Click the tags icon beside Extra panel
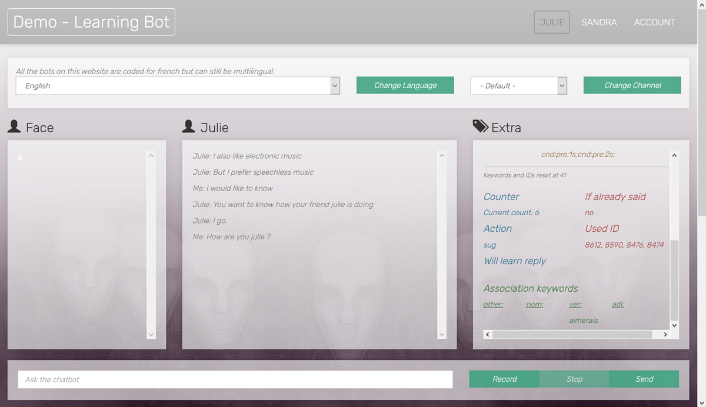The image size is (706, 407). (x=479, y=125)
